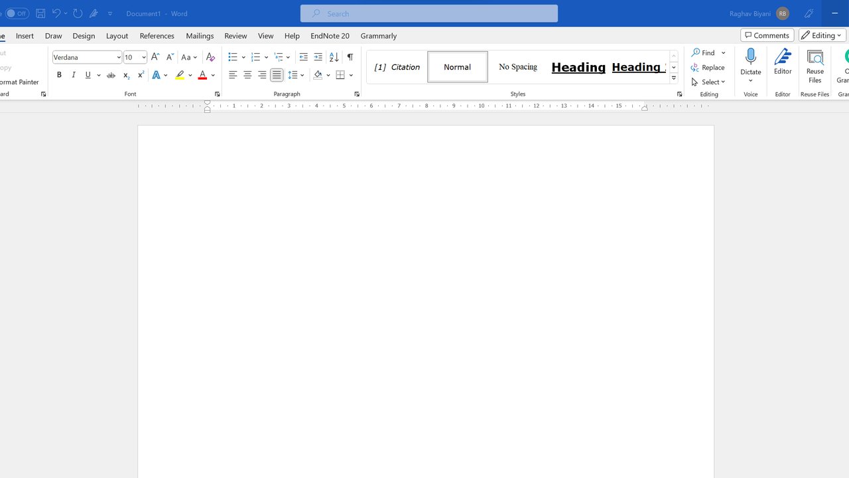Screen dimensions: 849x478
Task: Toggle bold formatting
Action: point(59,75)
